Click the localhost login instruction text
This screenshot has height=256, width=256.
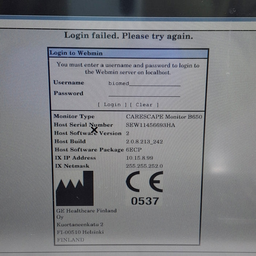[x=128, y=69]
